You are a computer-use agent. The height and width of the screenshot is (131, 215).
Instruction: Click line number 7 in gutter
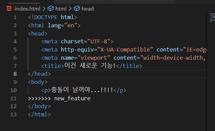click(x=15, y=66)
